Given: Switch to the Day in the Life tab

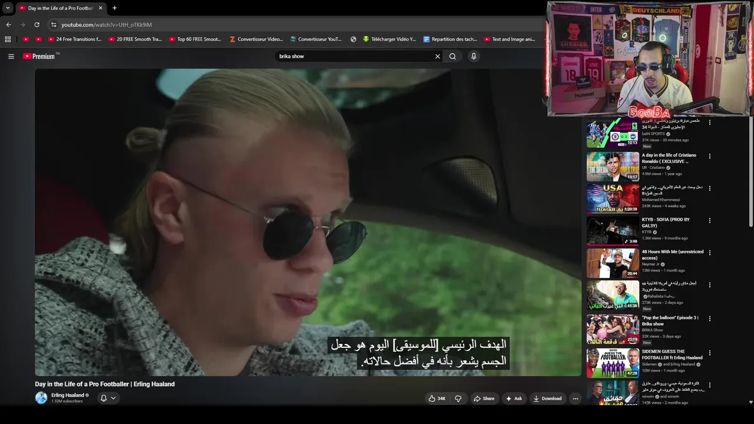Looking at the screenshot, I should 56,8.
